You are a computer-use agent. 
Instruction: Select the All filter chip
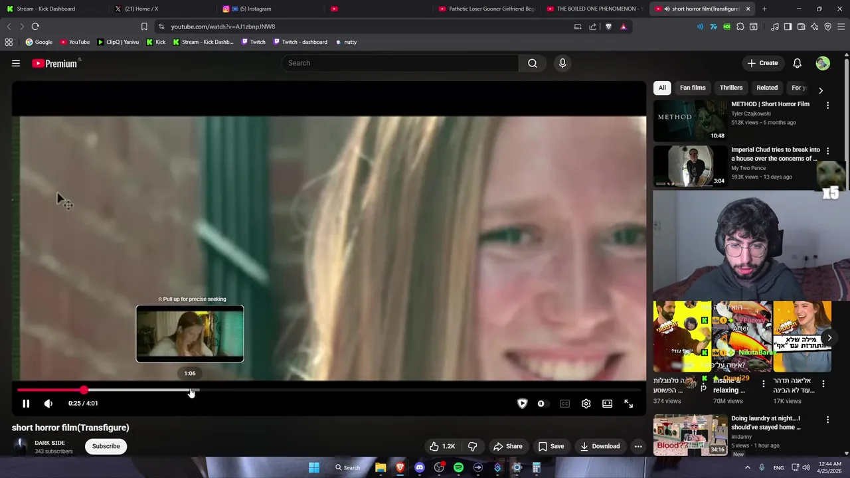662,88
